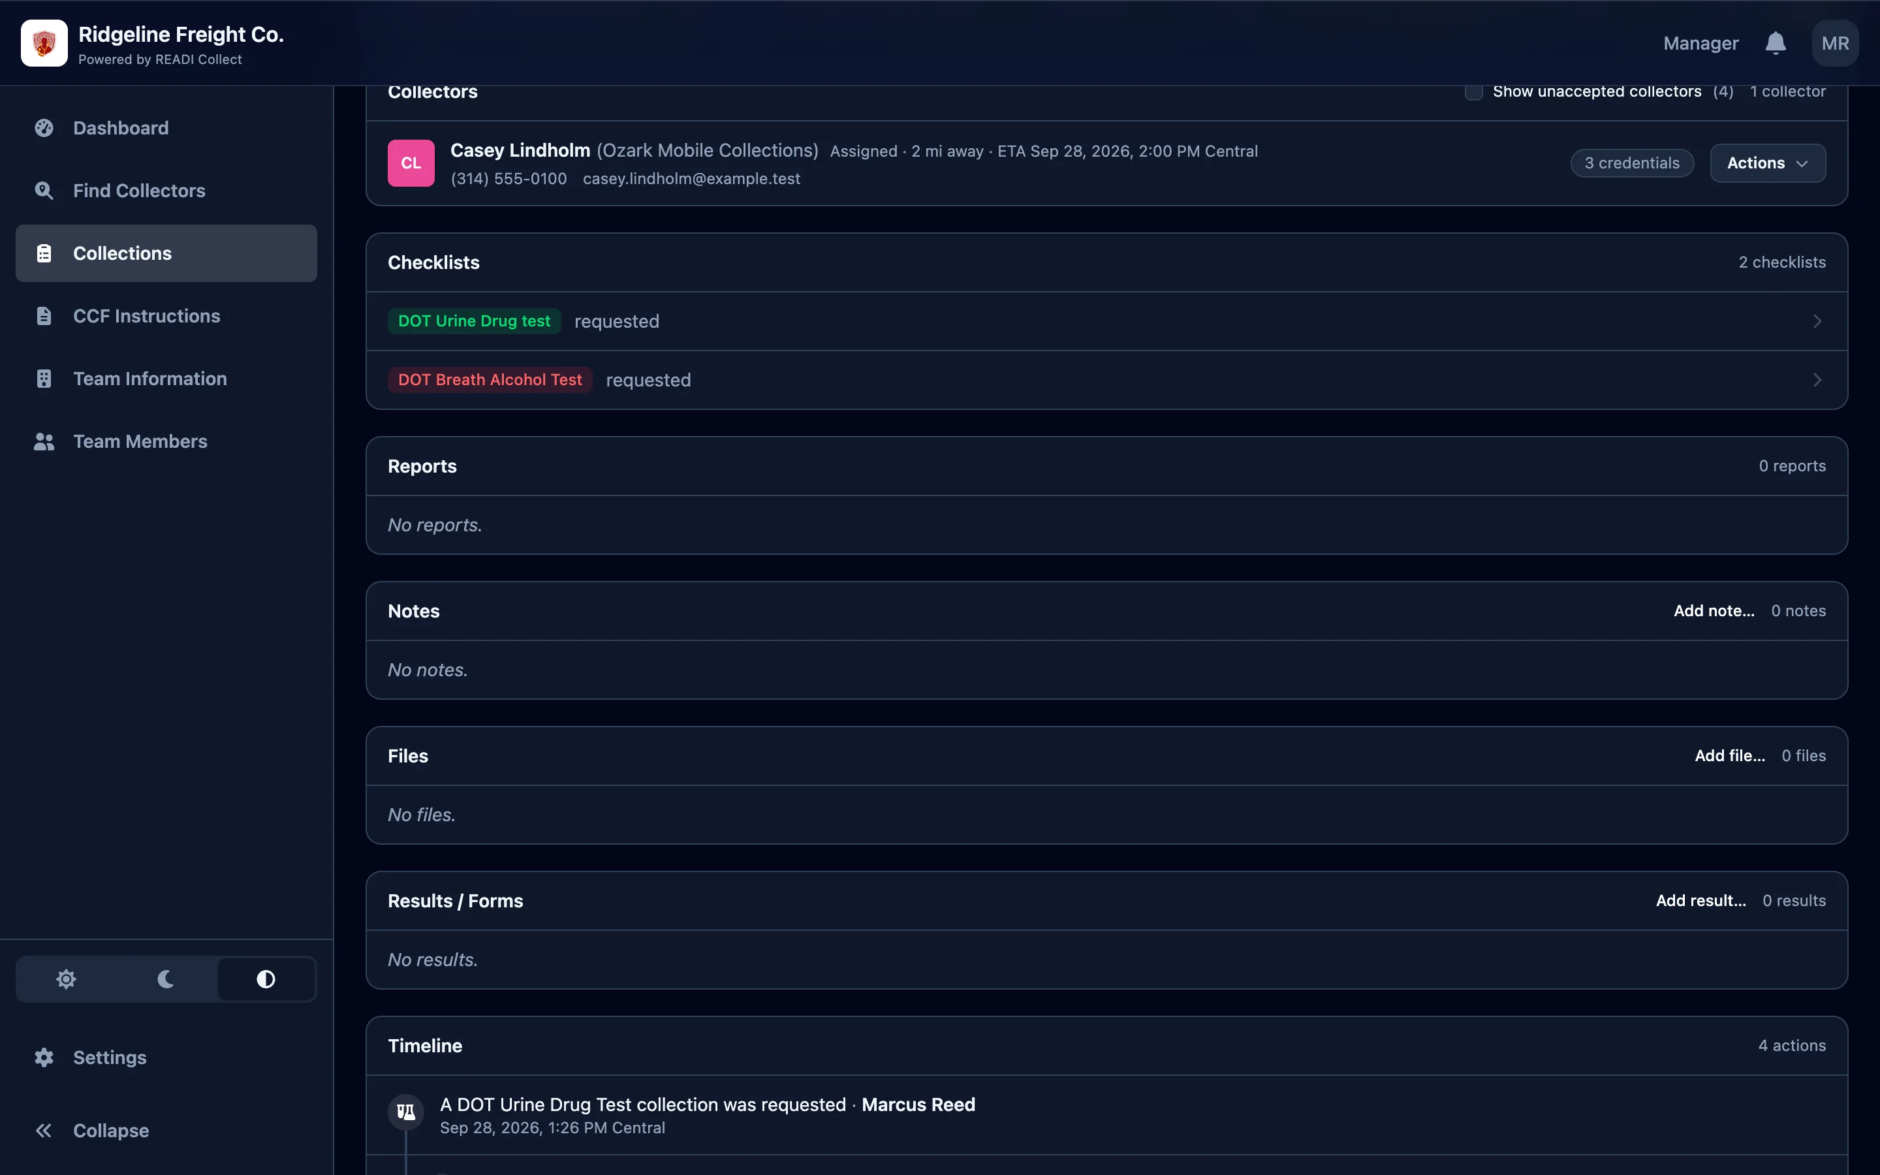
Task: Click the DOT Urine Drug test green tag
Action: tap(474, 321)
